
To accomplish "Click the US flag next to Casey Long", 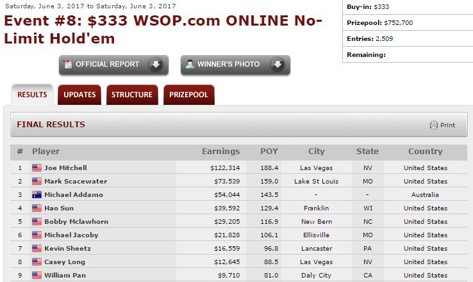I will (37, 262).
